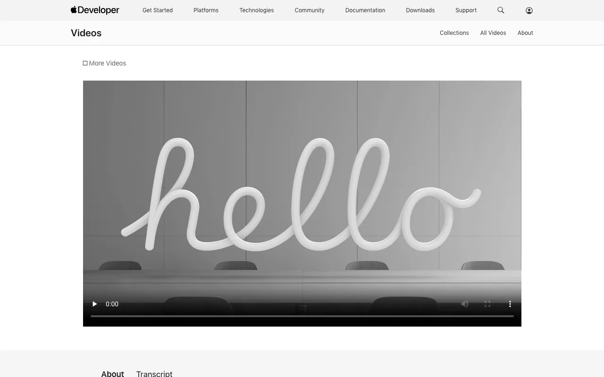The image size is (604, 377).
Task: Click the Videos section title
Action: point(86,33)
